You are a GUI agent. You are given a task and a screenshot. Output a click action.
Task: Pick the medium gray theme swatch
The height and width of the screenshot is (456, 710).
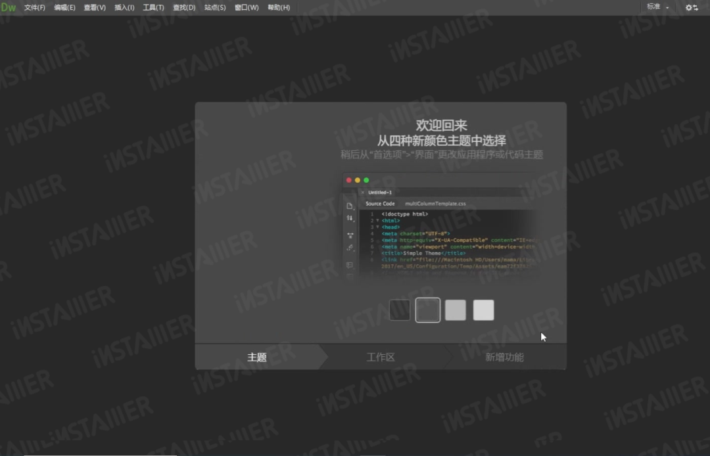[456, 310]
